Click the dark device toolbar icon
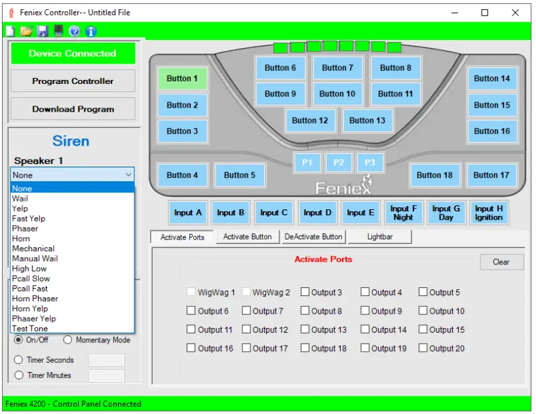 tap(58, 31)
